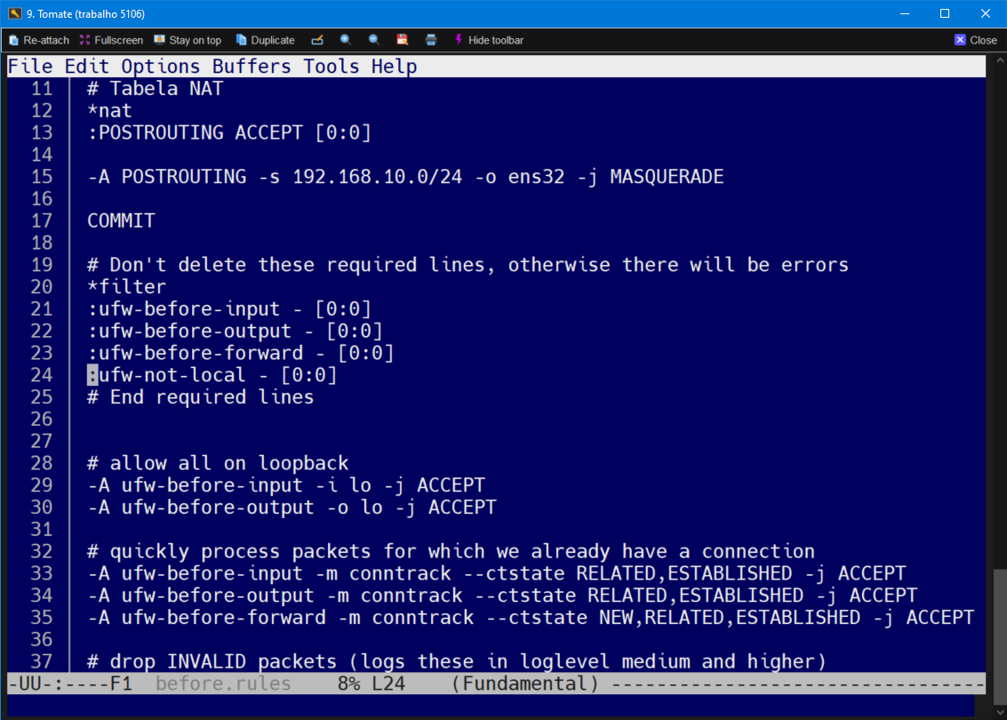The image size is (1007, 720).
Task: Open the Buffers menu to switch buffers
Action: pyautogui.click(x=252, y=66)
